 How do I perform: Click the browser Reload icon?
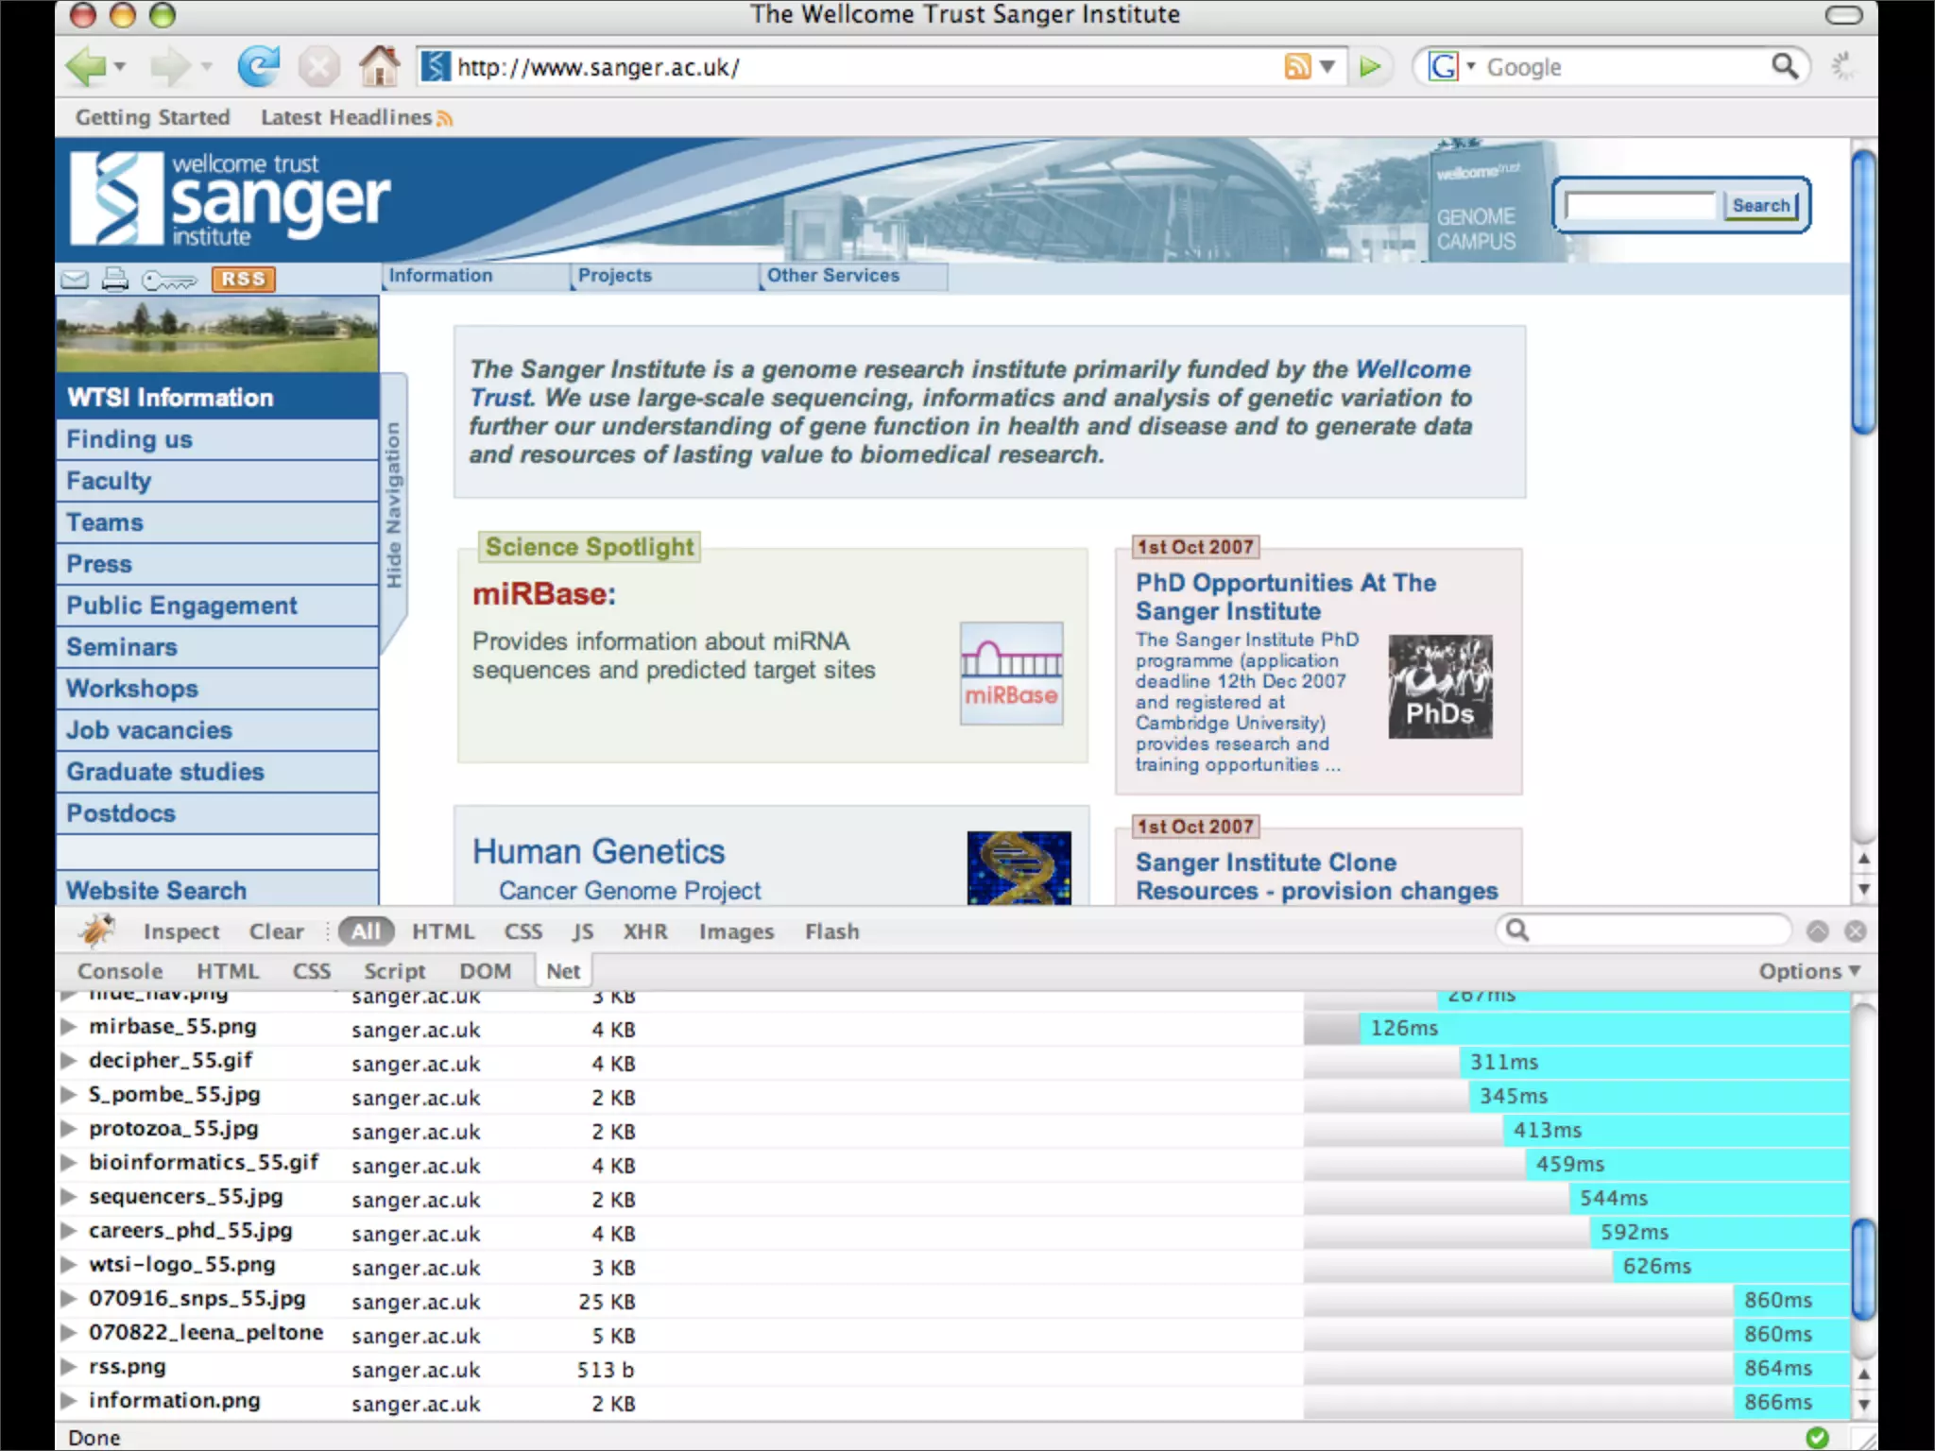pos(258,66)
